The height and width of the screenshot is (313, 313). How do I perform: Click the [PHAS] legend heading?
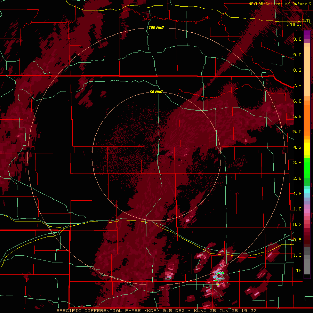coord(294,24)
